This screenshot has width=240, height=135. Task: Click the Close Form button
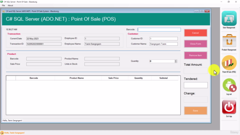click(196, 44)
